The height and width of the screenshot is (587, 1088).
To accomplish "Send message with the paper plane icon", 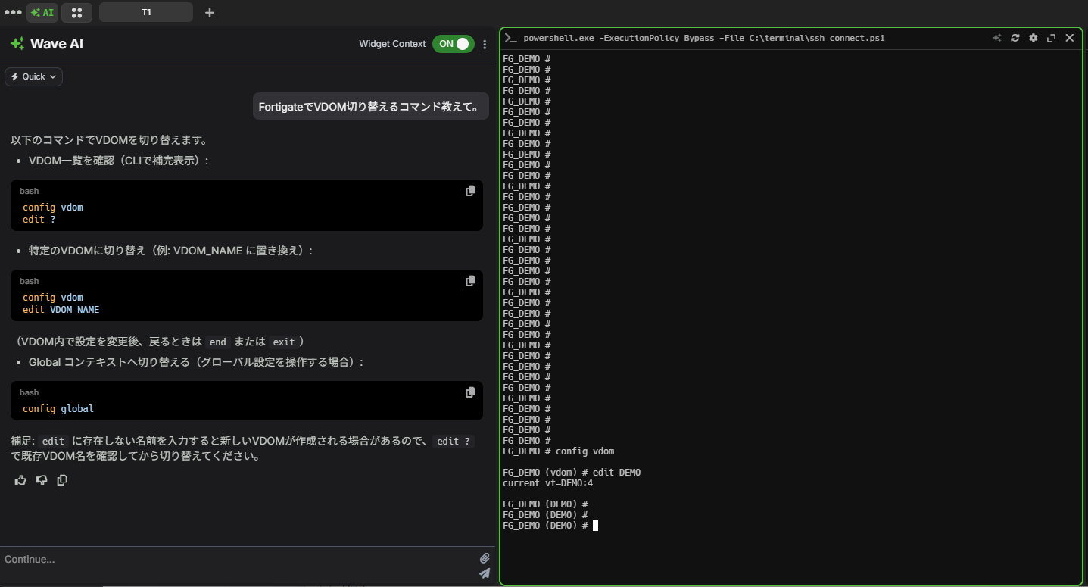I will (485, 573).
